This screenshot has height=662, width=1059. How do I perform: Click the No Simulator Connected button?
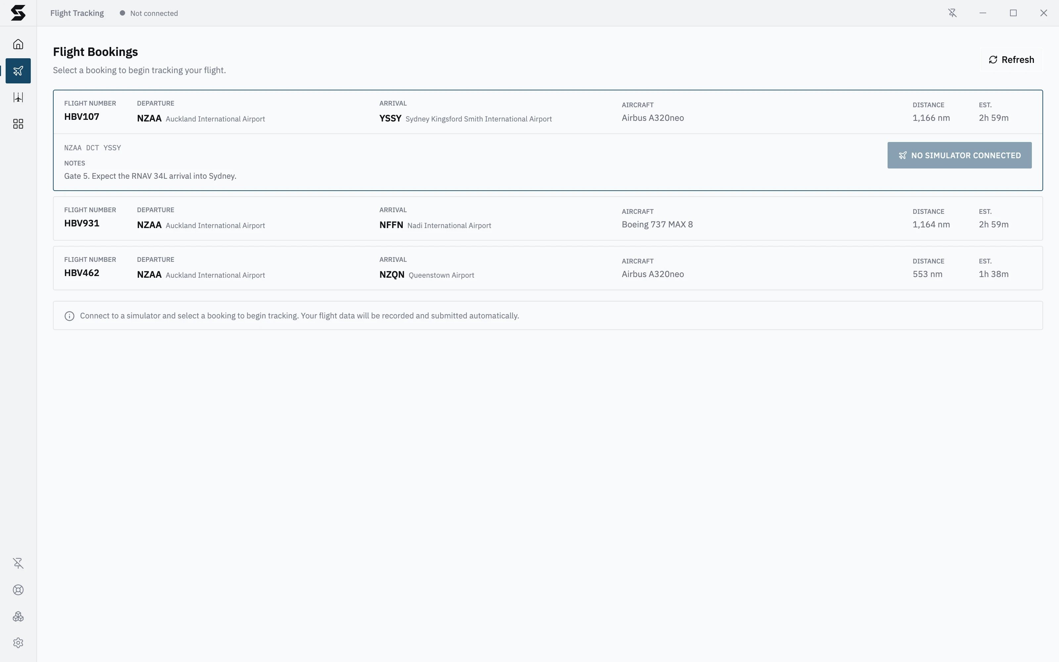[959, 155]
